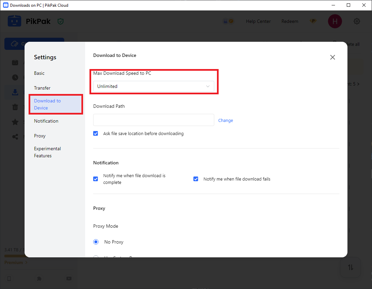Click the settings gear icon in header
The height and width of the screenshot is (289, 372).
357,21
